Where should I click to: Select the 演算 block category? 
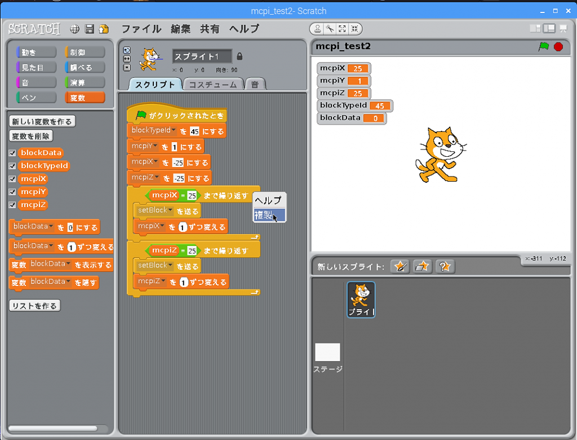pos(85,82)
